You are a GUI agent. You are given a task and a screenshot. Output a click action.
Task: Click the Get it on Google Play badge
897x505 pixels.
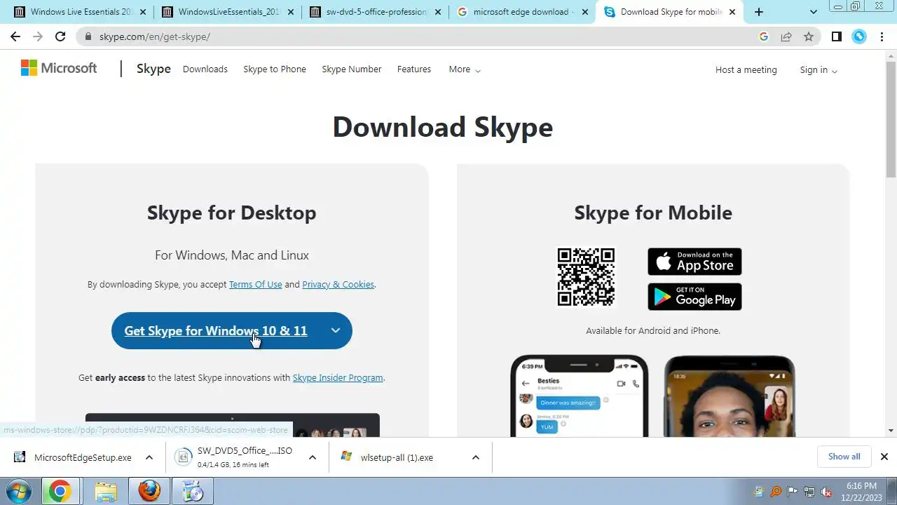click(694, 297)
